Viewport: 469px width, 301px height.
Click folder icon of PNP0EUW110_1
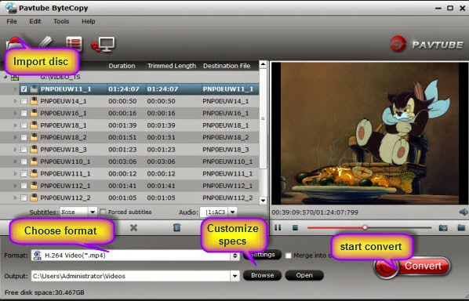coord(34,161)
